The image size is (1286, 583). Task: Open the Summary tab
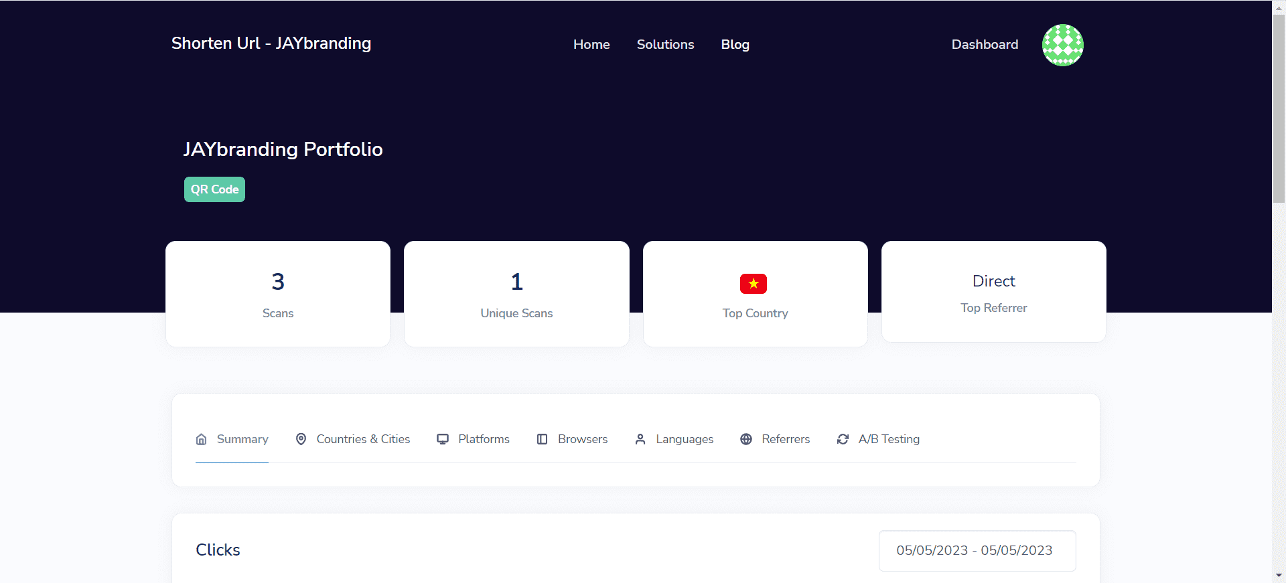pos(232,439)
